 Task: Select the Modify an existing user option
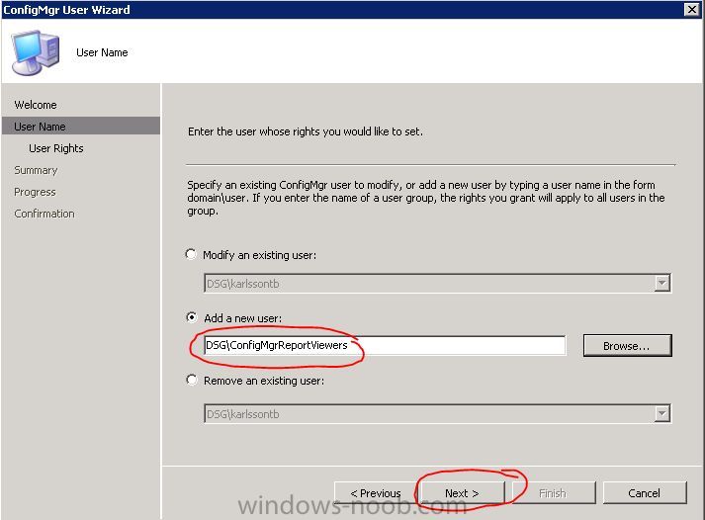pyautogui.click(x=191, y=254)
